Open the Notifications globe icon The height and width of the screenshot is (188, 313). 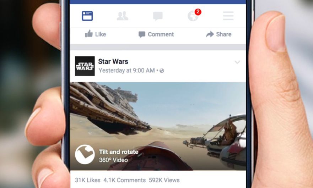[193, 16]
